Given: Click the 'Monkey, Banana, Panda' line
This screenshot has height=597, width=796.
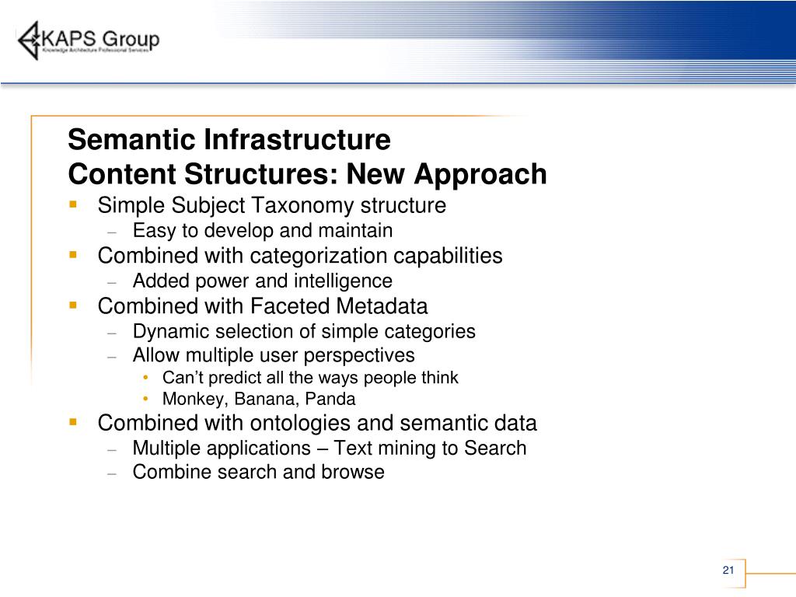Looking at the screenshot, I should click(x=259, y=399).
